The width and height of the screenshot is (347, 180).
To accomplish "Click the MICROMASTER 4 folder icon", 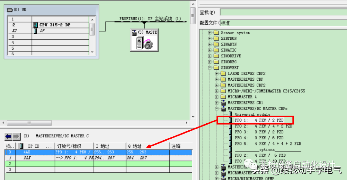I will point(223,97).
